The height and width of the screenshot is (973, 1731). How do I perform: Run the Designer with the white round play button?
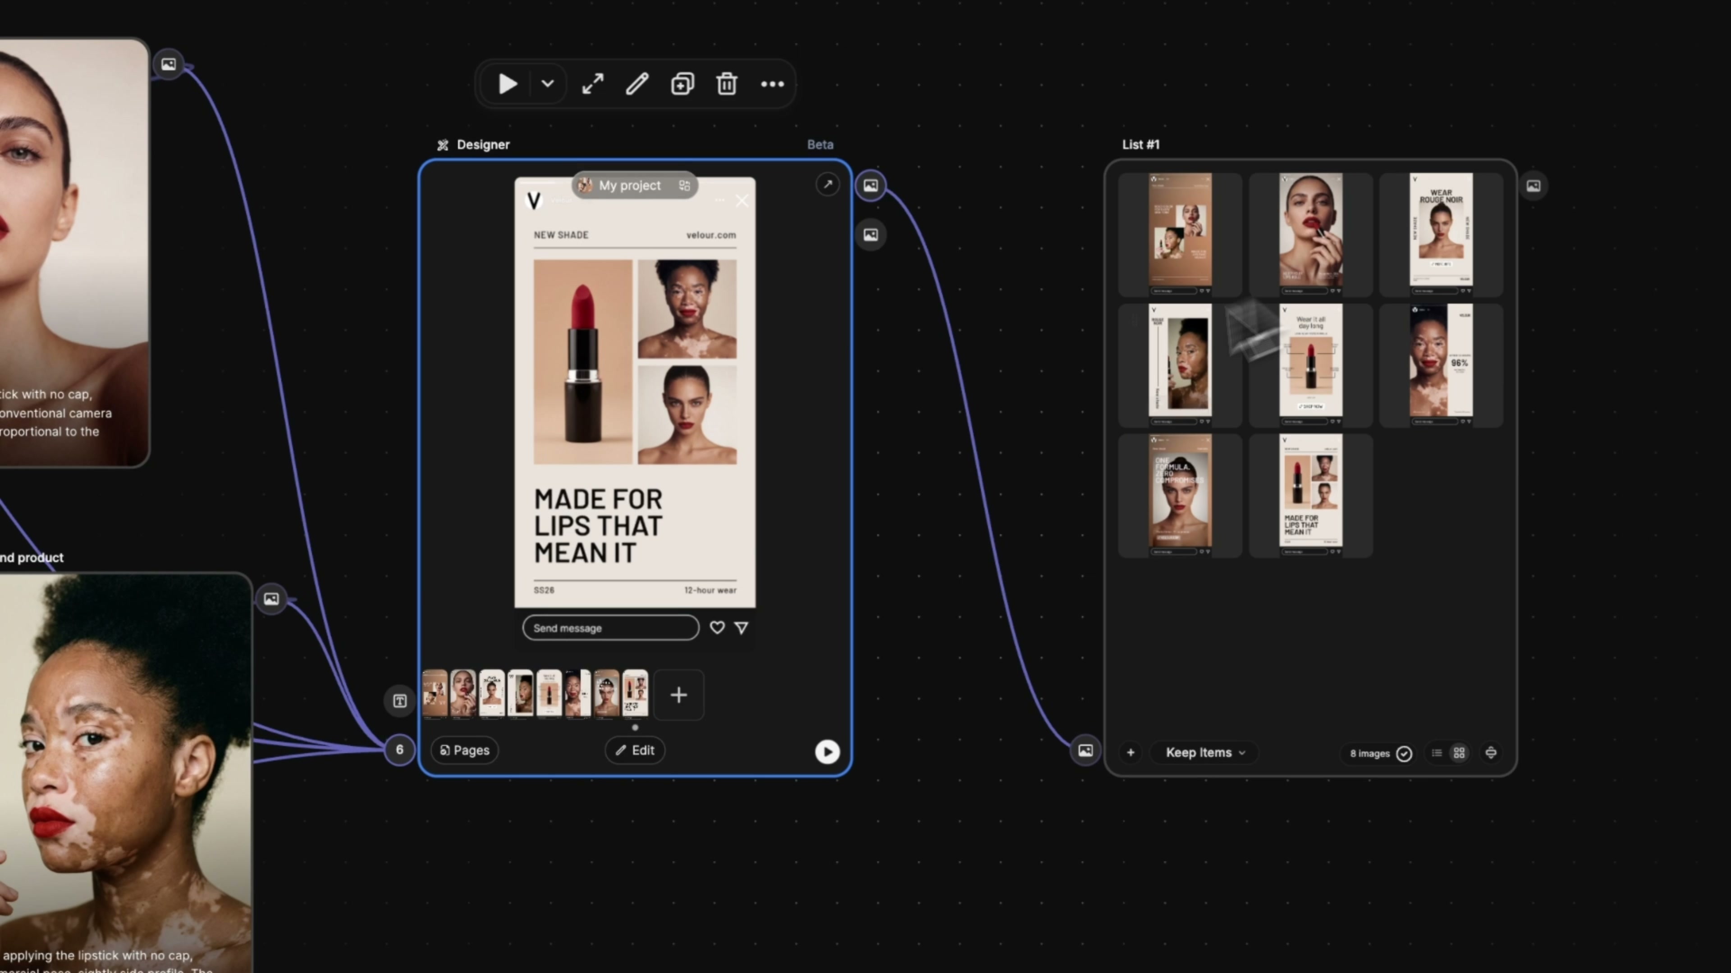827,751
